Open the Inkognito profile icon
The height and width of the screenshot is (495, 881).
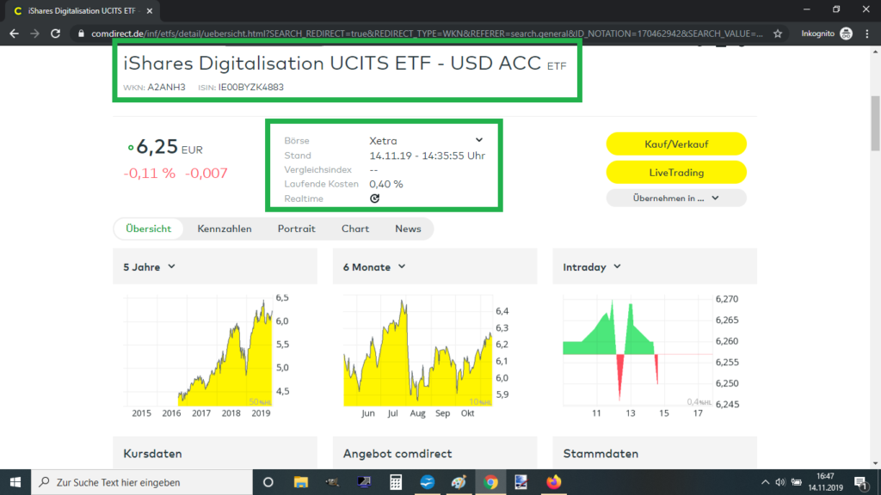tap(847, 34)
